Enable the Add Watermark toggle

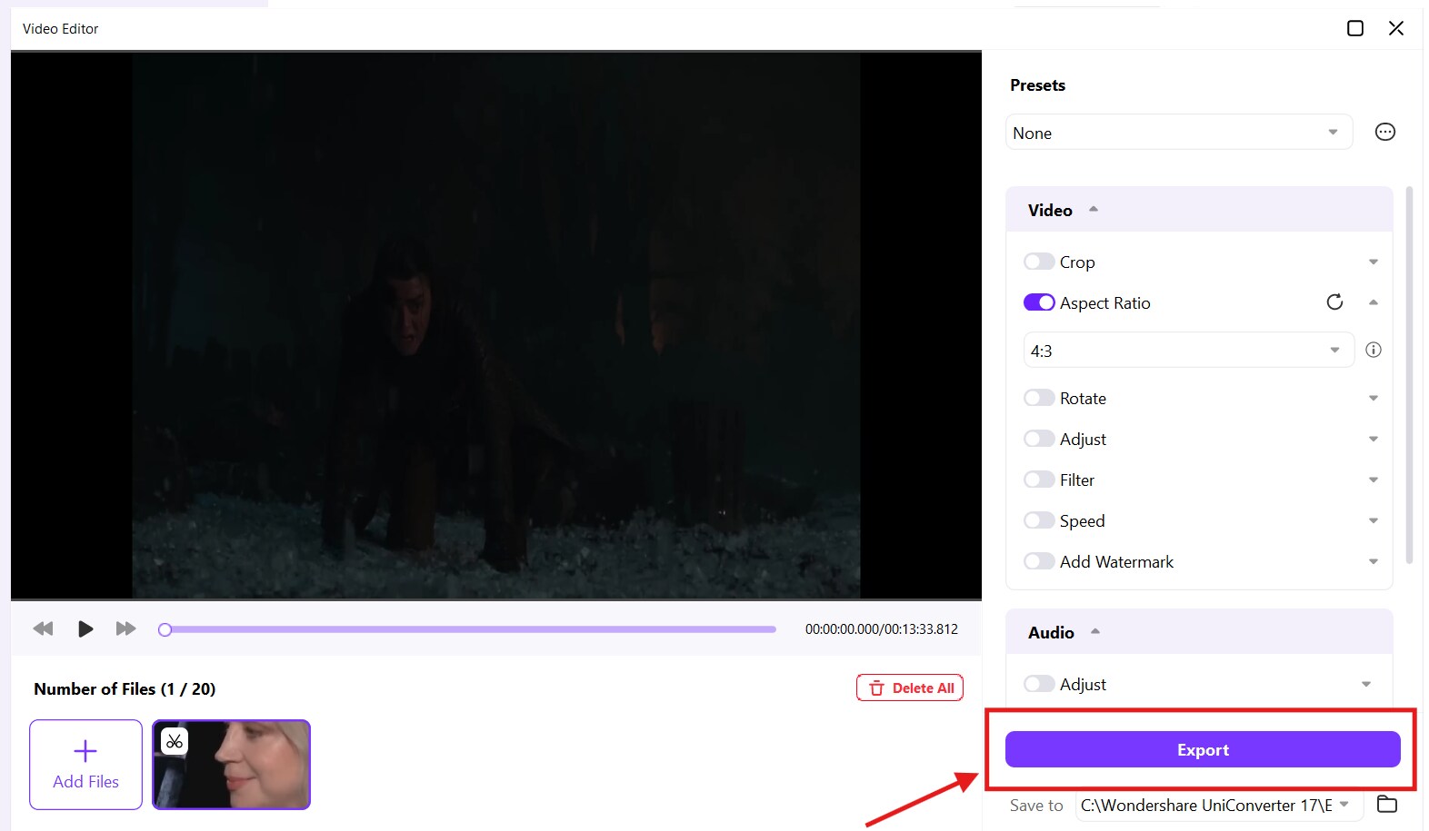point(1039,561)
